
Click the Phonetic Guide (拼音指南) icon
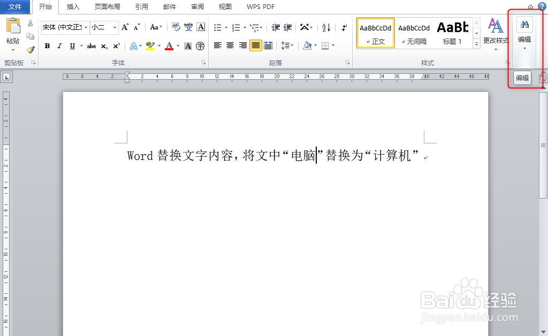pyautogui.click(x=188, y=27)
